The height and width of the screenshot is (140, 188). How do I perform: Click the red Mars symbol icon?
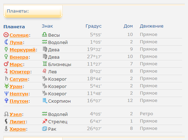[x=6, y=64]
